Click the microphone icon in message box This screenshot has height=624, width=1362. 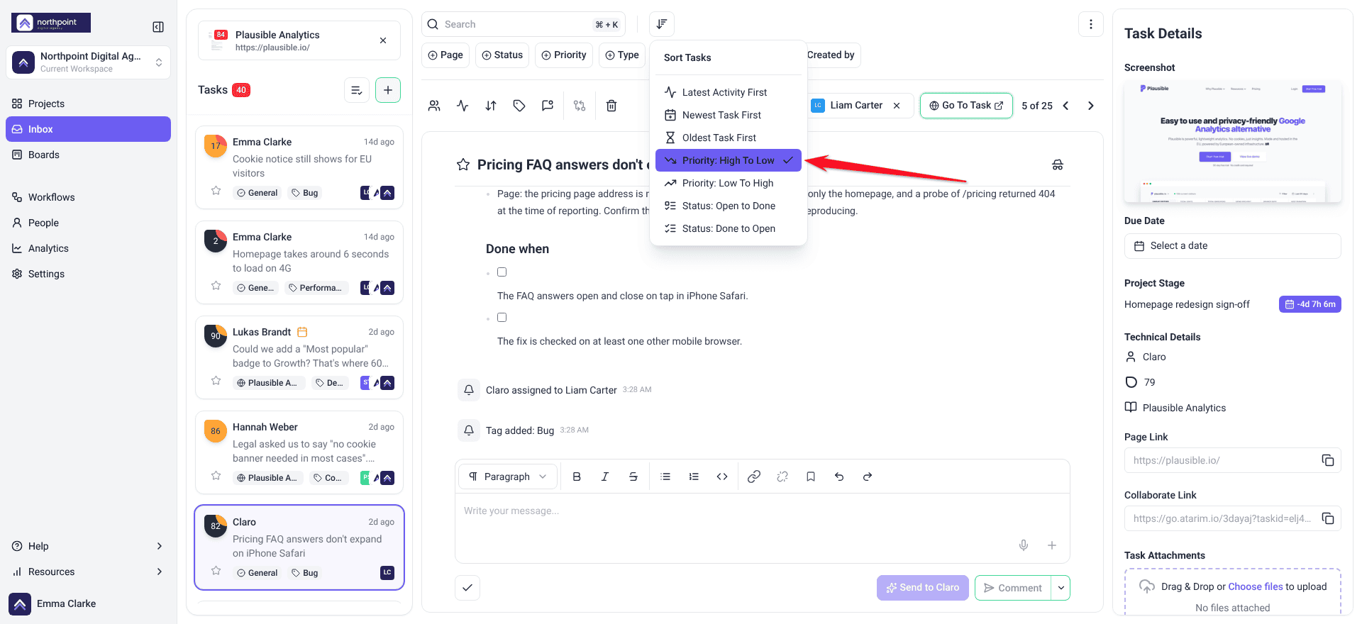pos(1024,545)
